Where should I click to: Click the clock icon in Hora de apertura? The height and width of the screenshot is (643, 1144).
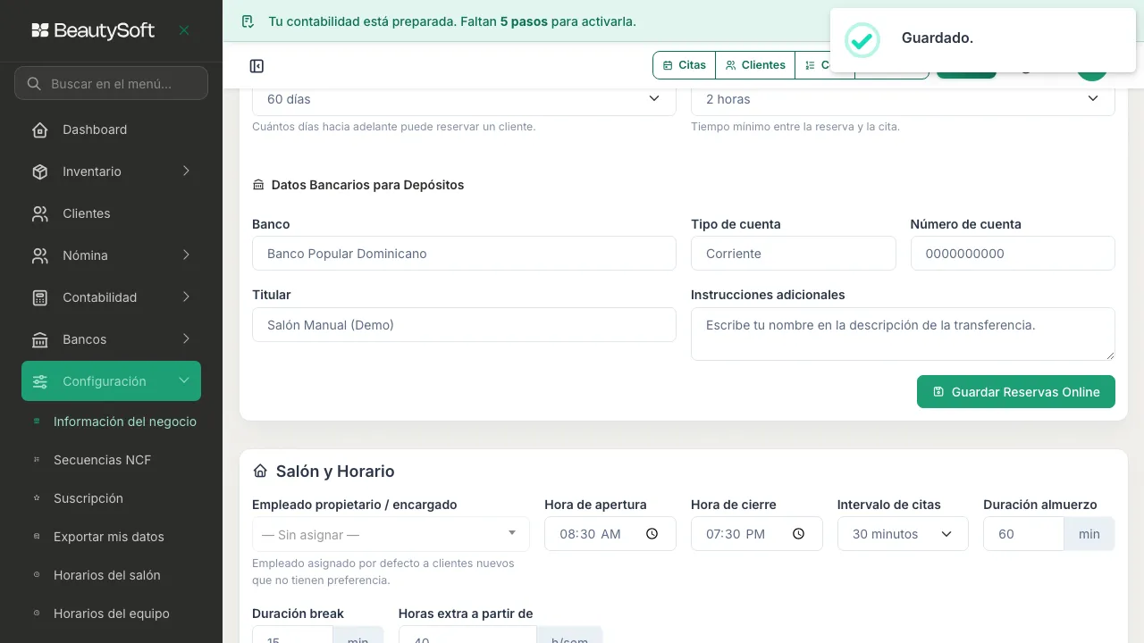click(x=652, y=534)
